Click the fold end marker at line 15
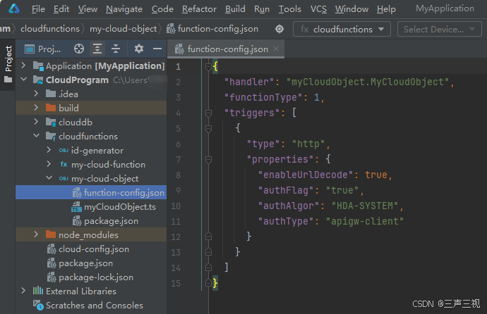The height and width of the screenshot is (314, 487). pyautogui.click(x=208, y=283)
